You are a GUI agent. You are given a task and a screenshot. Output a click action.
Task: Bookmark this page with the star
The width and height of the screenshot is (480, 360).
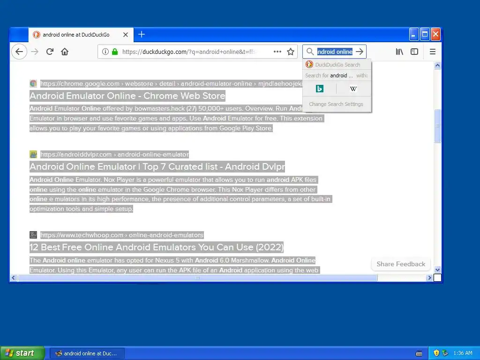[x=291, y=52]
